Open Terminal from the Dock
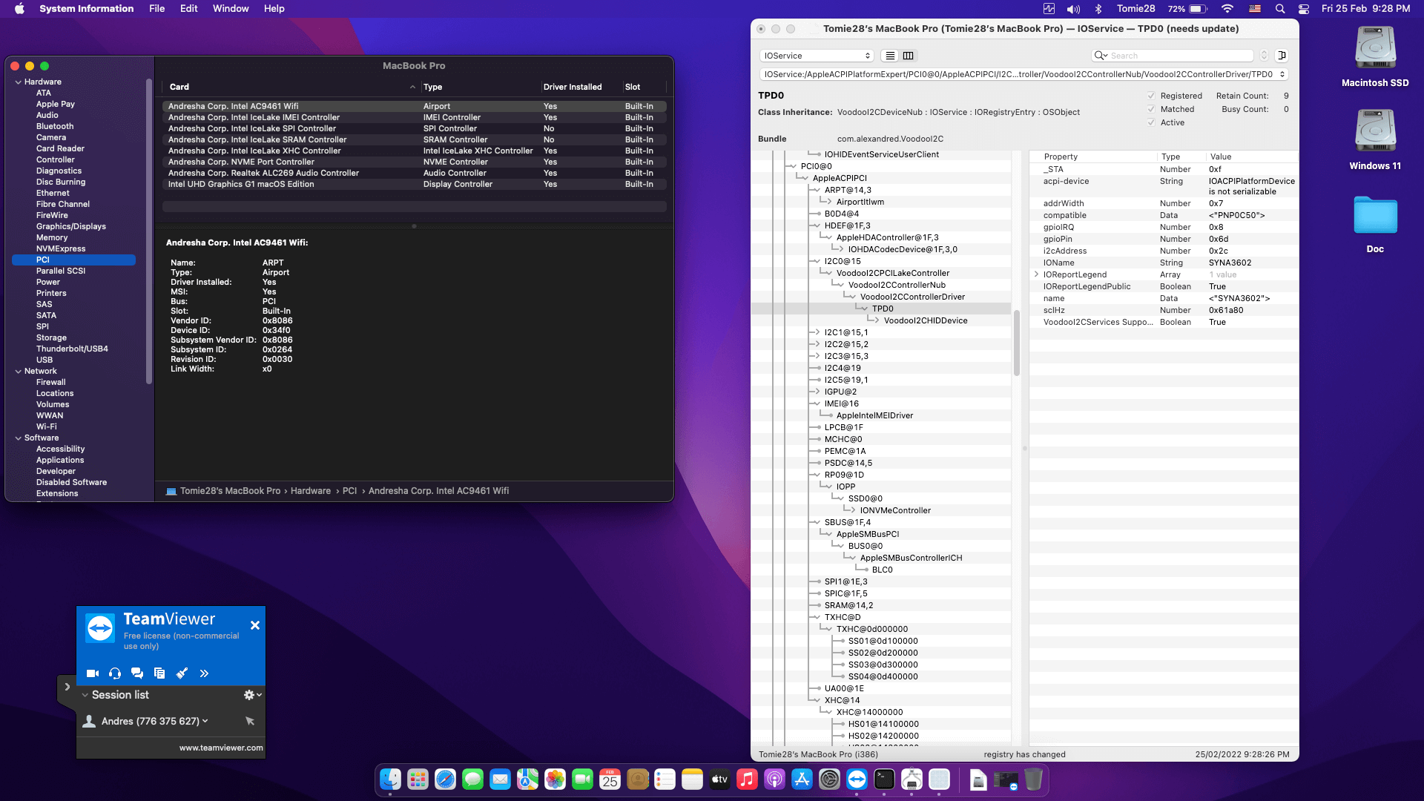Viewport: 1424px width, 801px height. 884,779
